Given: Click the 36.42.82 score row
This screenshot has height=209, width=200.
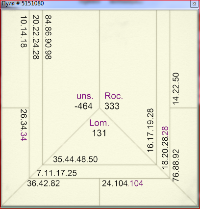Looking at the screenshot, I should pyautogui.click(x=44, y=183).
